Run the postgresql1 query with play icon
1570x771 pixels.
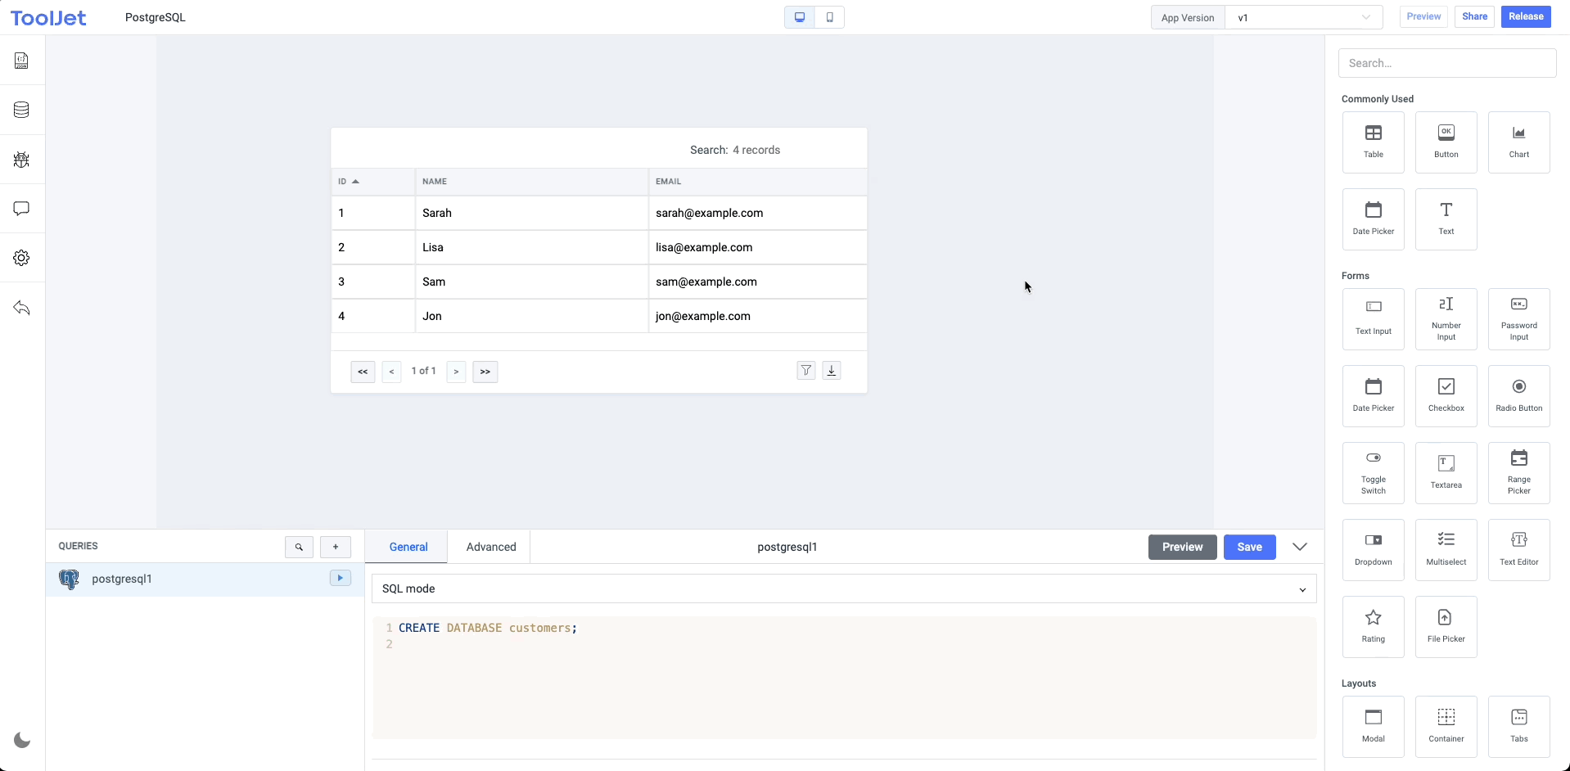pos(340,578)
